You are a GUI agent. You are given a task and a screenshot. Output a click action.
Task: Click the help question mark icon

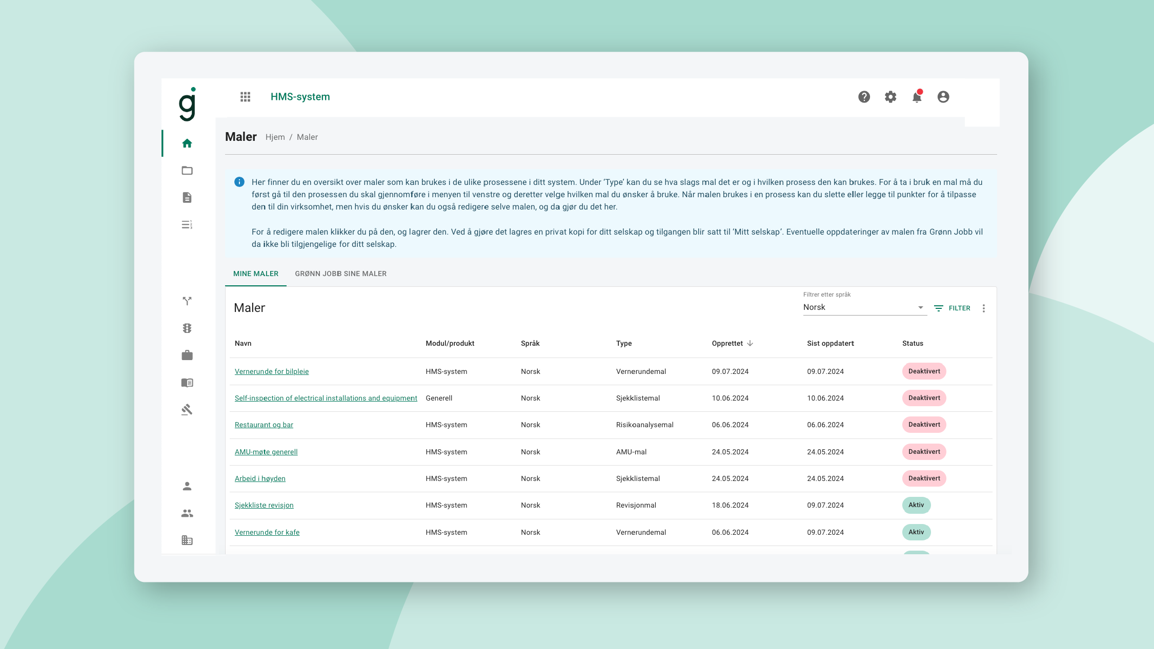(x=864, y=97)
